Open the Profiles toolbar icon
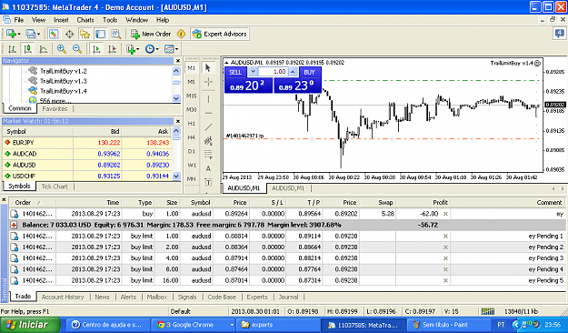This screenshot has width=568, height=333. pyautogui.click(x=30, y=34)
